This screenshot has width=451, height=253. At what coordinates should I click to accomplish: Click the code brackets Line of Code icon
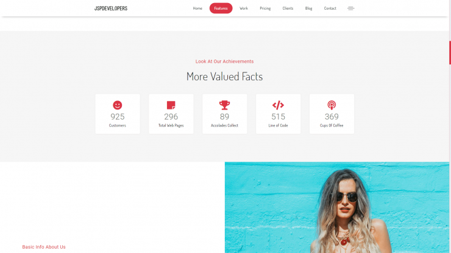click(278, 105)
